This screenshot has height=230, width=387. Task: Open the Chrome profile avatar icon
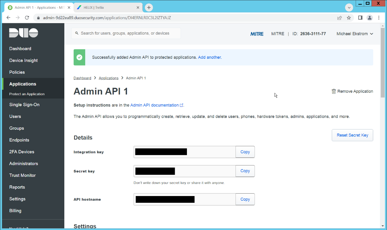[x=370, y=18]
